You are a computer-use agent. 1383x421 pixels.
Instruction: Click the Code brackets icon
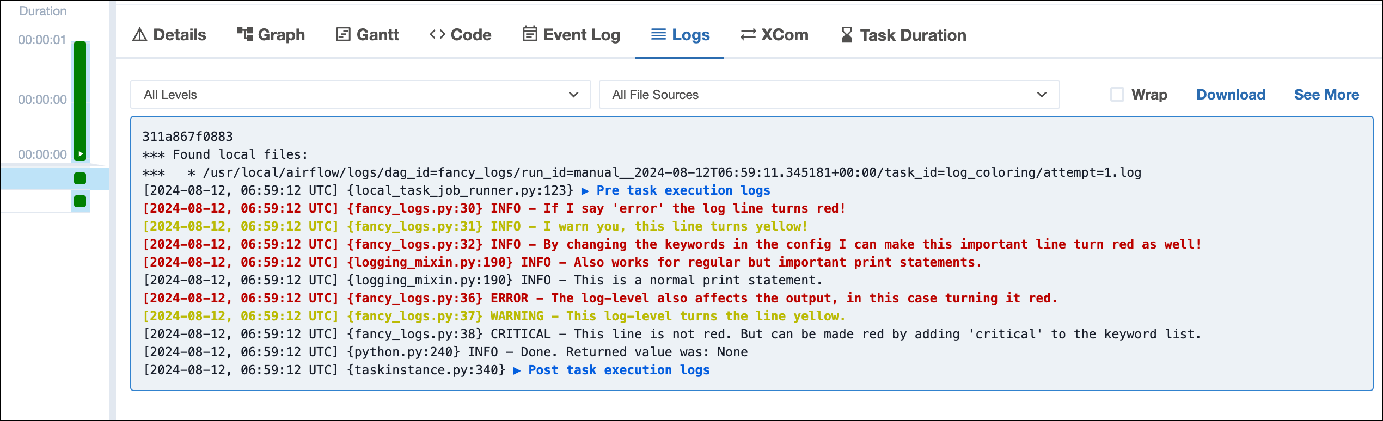click(x=437, y=34)
